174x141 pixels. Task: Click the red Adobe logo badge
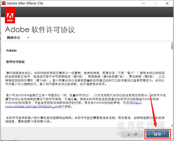(10, 15)
